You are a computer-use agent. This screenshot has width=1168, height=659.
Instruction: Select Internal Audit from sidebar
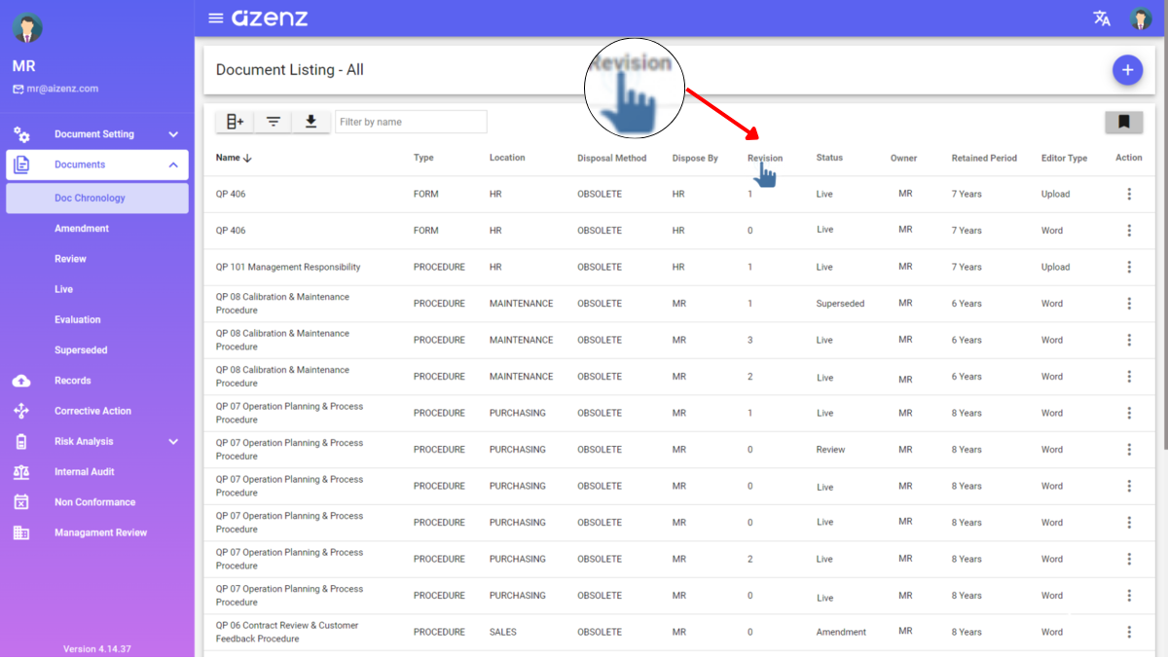[84, 472]
